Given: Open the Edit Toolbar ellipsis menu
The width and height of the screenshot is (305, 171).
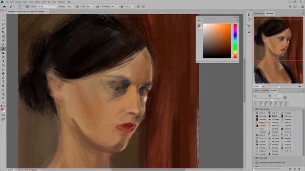Looking at the screenshot, I should (x=3, y=103).
